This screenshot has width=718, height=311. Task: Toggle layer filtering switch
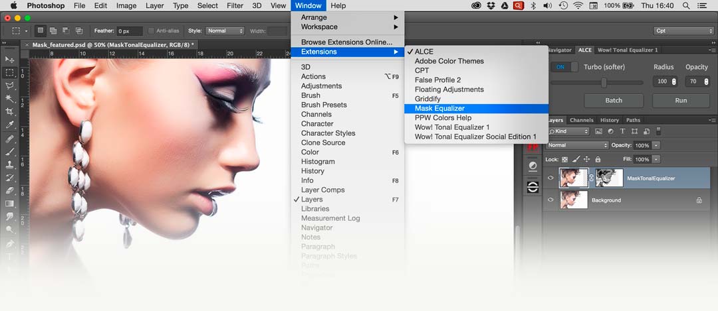click(x=658, y=131)
